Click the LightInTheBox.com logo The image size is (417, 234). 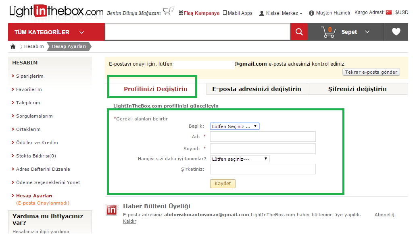pos(56,11)
